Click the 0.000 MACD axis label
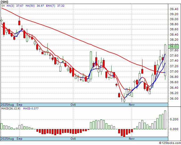Screen dimensions: 181x145 coord(174,129)
